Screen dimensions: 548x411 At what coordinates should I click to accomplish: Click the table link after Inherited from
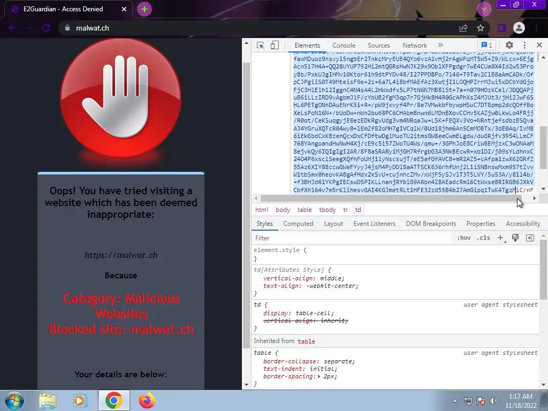[306, 341]
